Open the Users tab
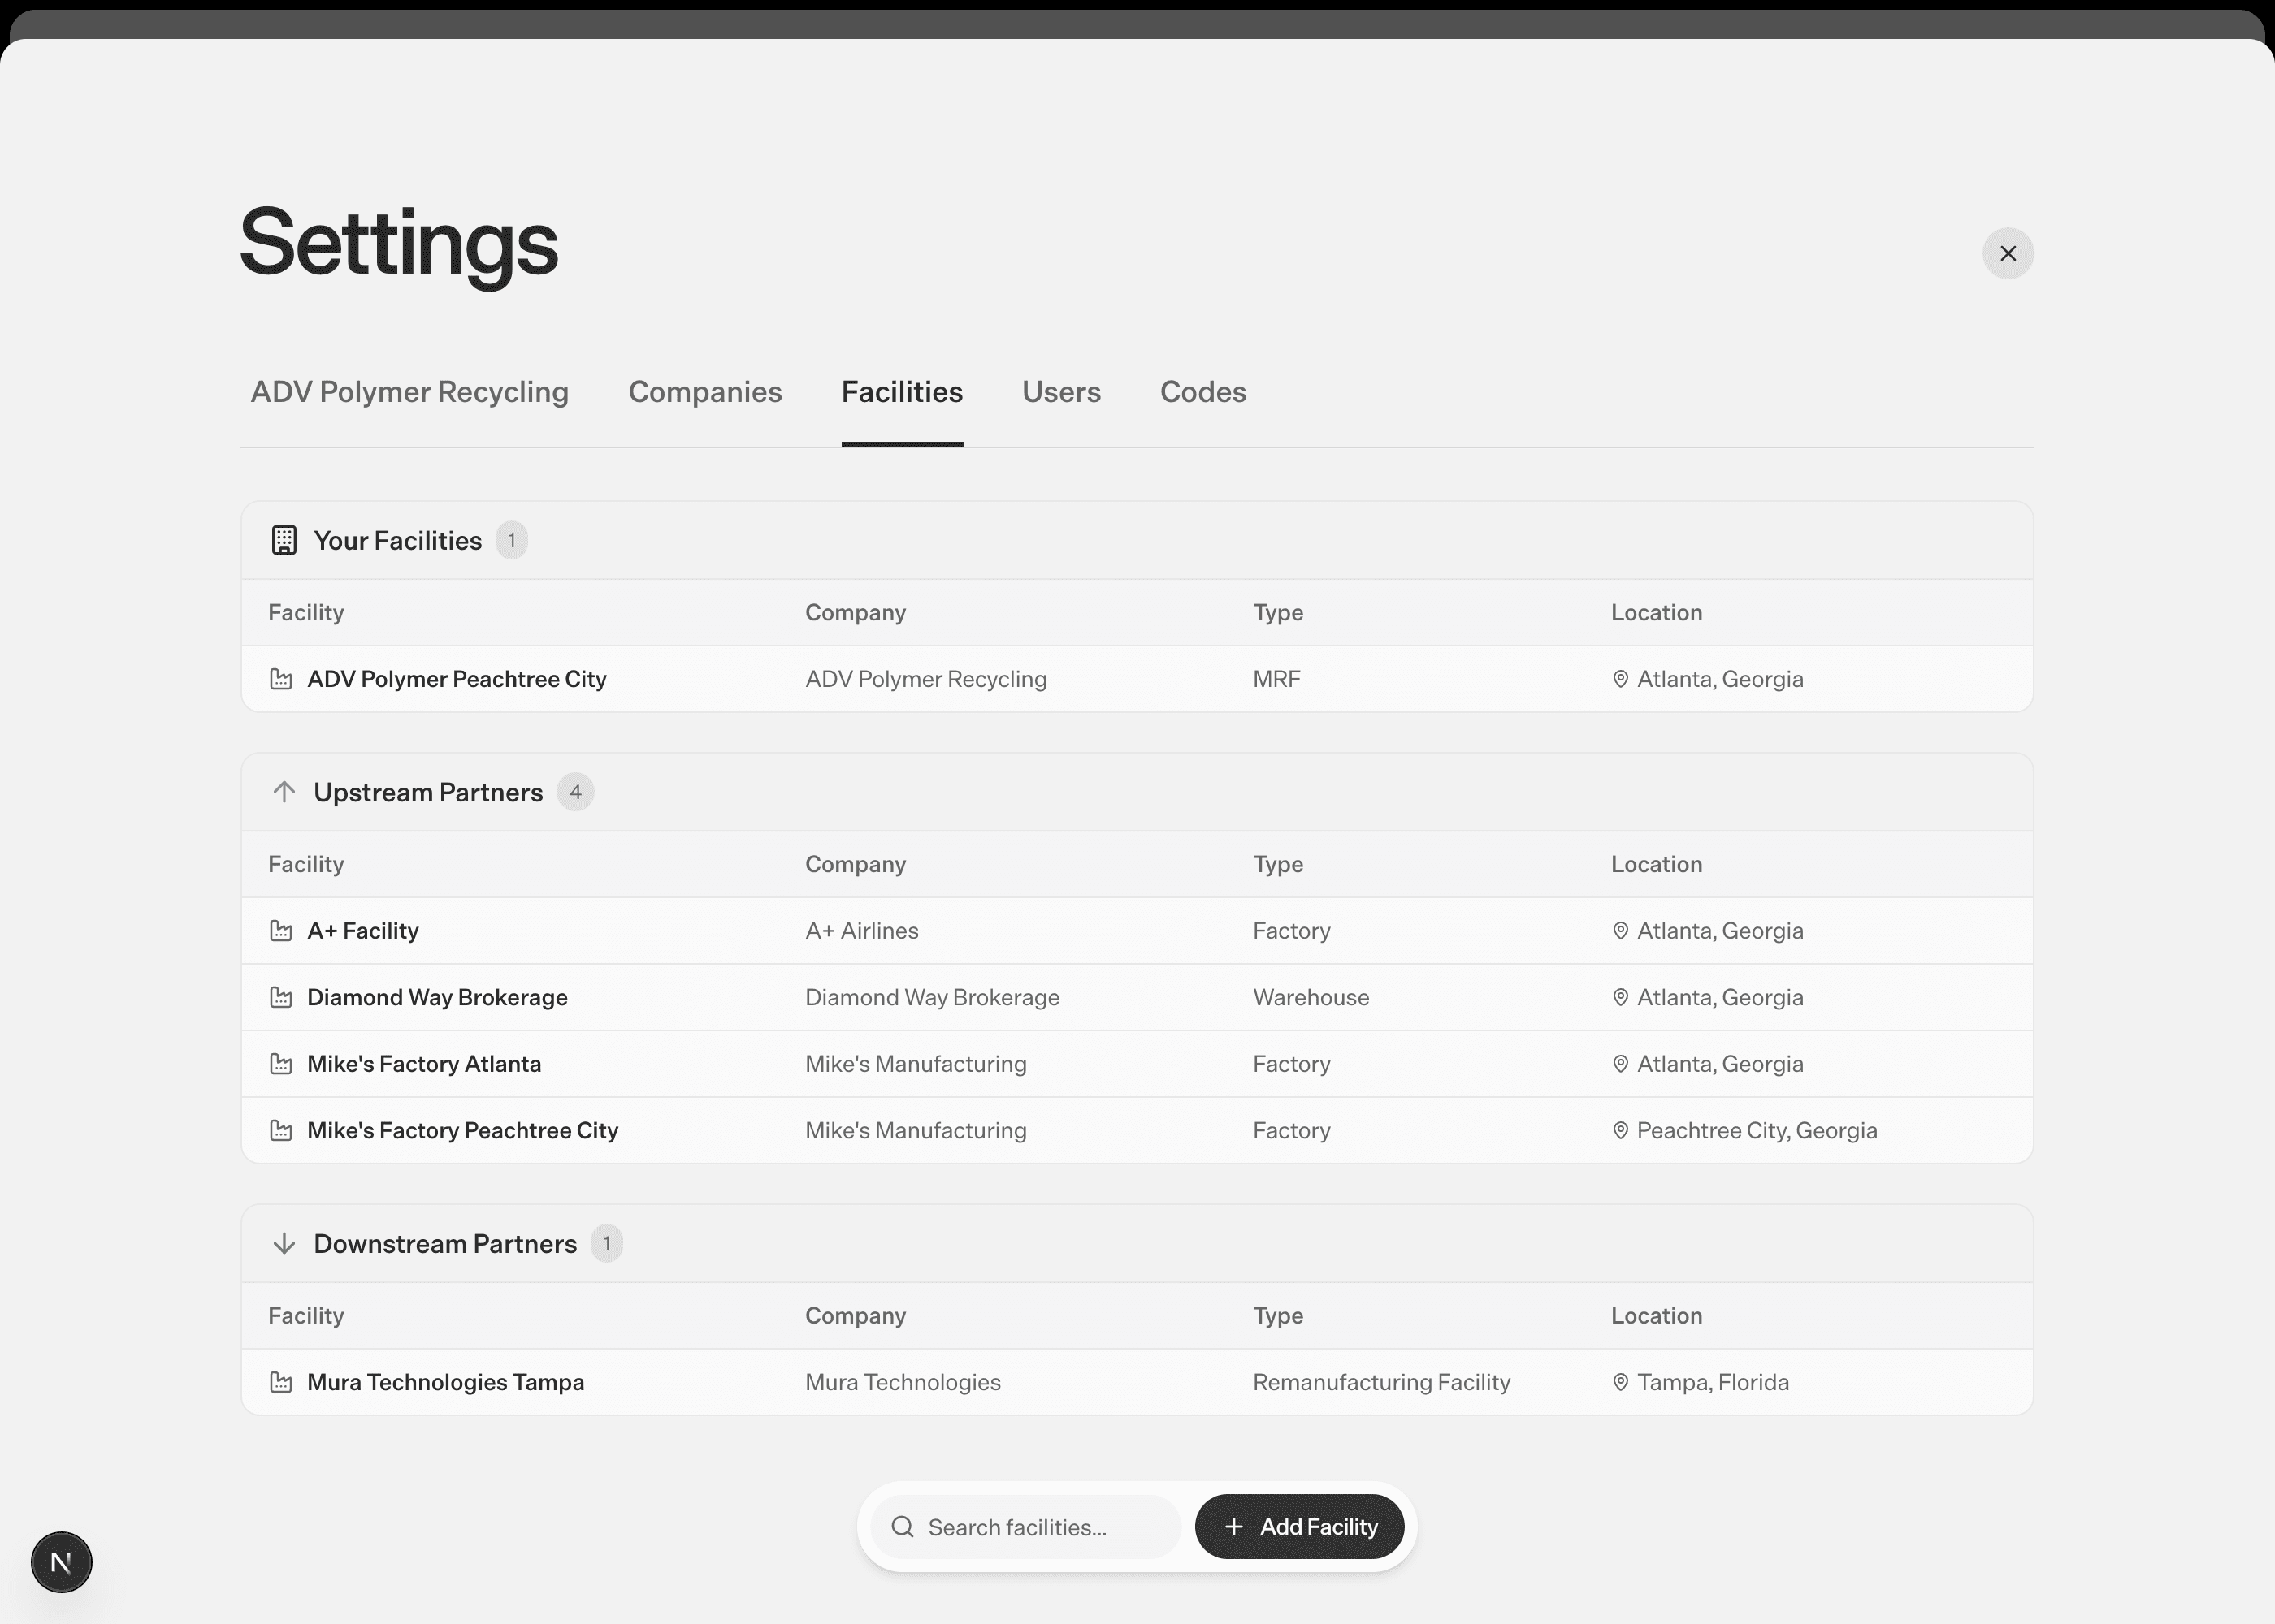The image size is (2275, 1624). pos(1060,392)
